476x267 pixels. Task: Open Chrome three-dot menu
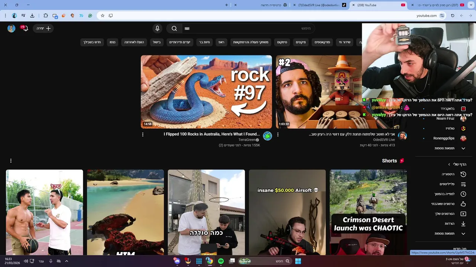click(x=5, y=16)
